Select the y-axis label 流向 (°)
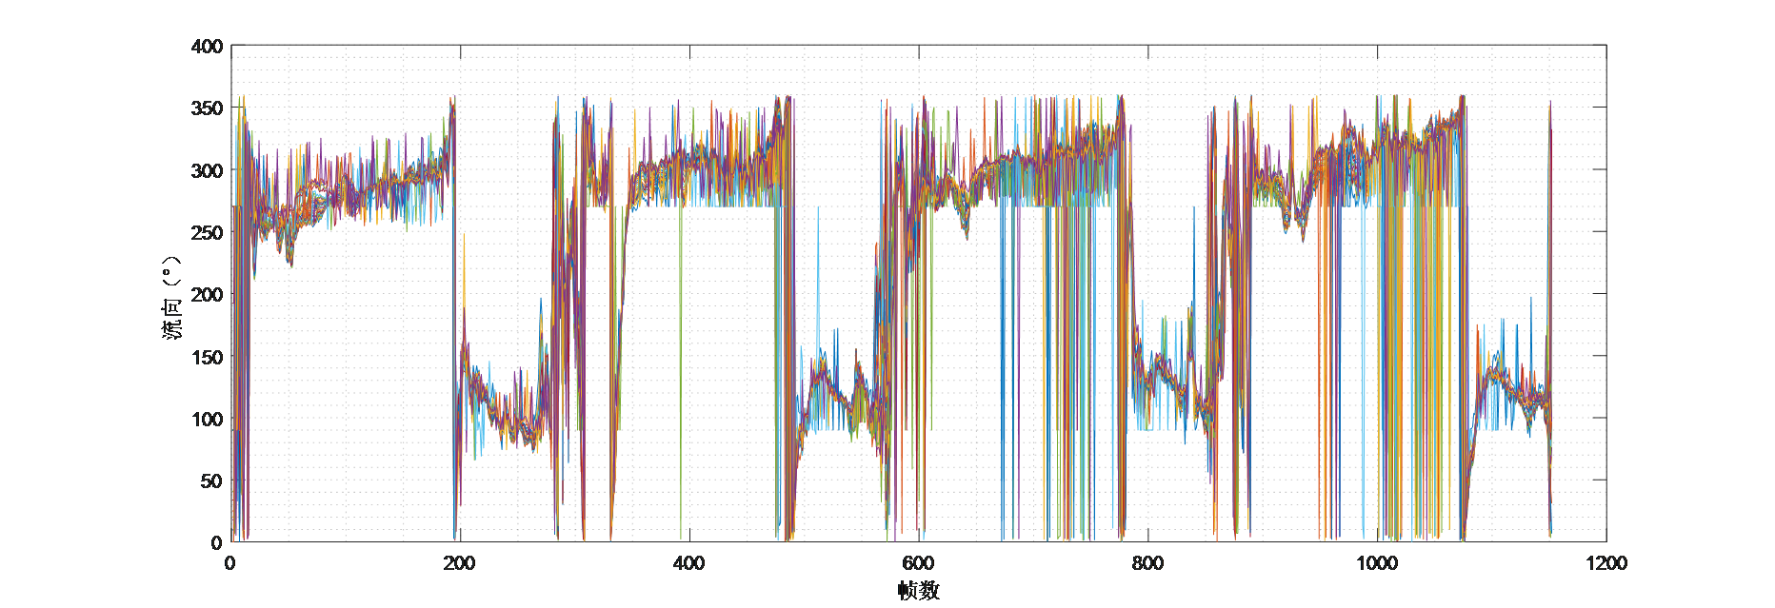Screen dimensions: 1775x608 [x=171, y=297]
